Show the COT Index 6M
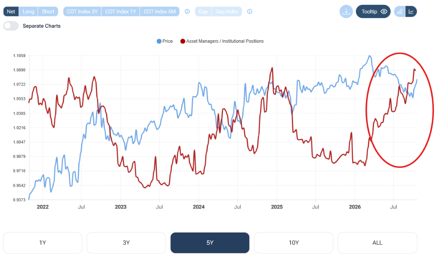Screen dimensions: 443x258 pyautogui.click(x=160, y=12)
